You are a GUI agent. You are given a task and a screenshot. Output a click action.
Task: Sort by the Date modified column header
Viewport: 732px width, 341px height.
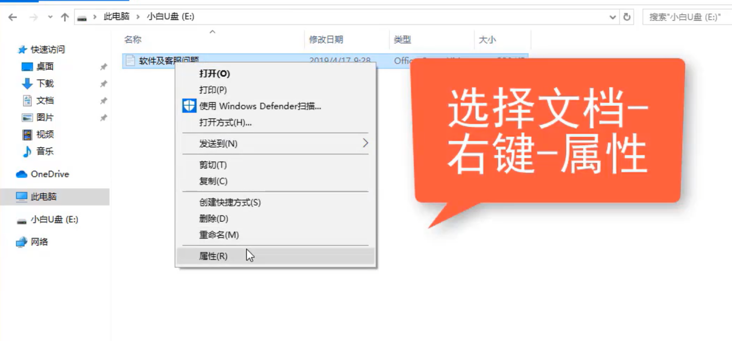(x=326, y=40)
